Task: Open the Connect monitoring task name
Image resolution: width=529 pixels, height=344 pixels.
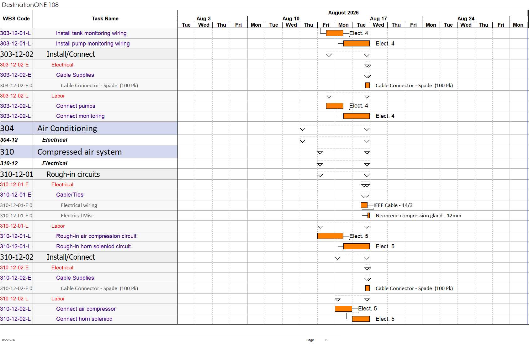Action: point(80,116)
